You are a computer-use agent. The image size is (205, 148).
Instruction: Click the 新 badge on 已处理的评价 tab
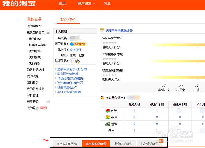point(161,141)
